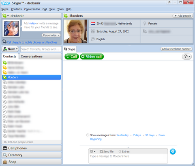Open the Conversation menu
Image resolution: width=195 pixels, height=166 pixels.
pyautogui.click(x=32, y=9)
